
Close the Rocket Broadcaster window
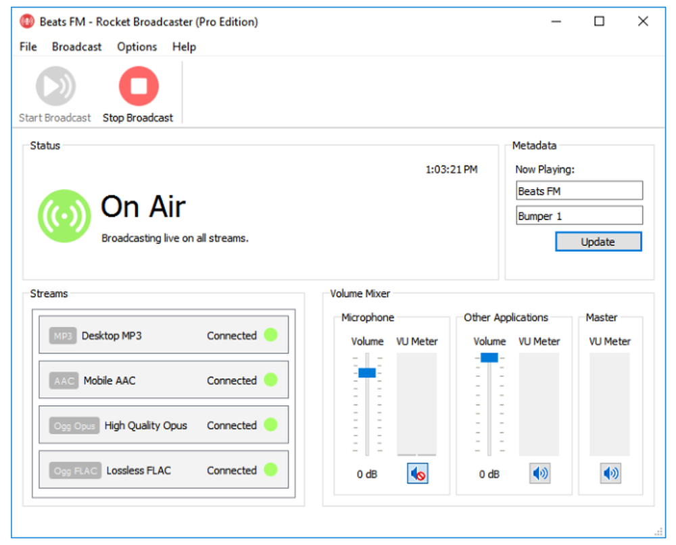click(x=643, y=21)
